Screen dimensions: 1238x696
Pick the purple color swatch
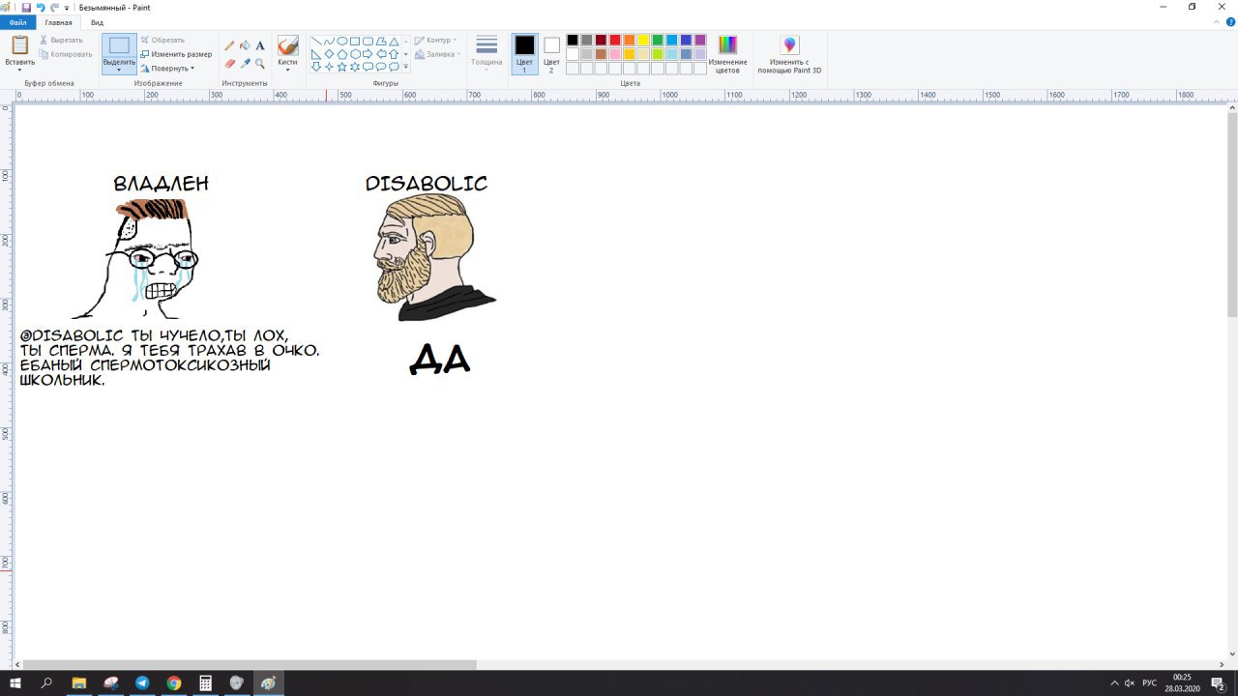pos(700,40)
